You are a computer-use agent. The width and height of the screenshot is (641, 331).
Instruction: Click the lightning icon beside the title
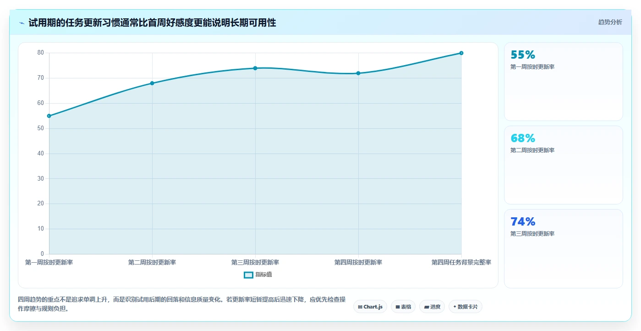tap(22, 23)
